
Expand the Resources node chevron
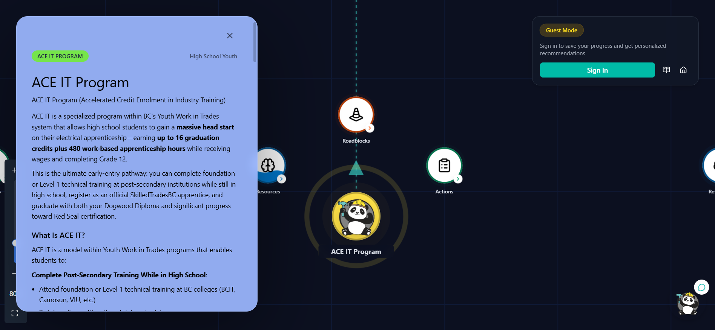(281, 179)
